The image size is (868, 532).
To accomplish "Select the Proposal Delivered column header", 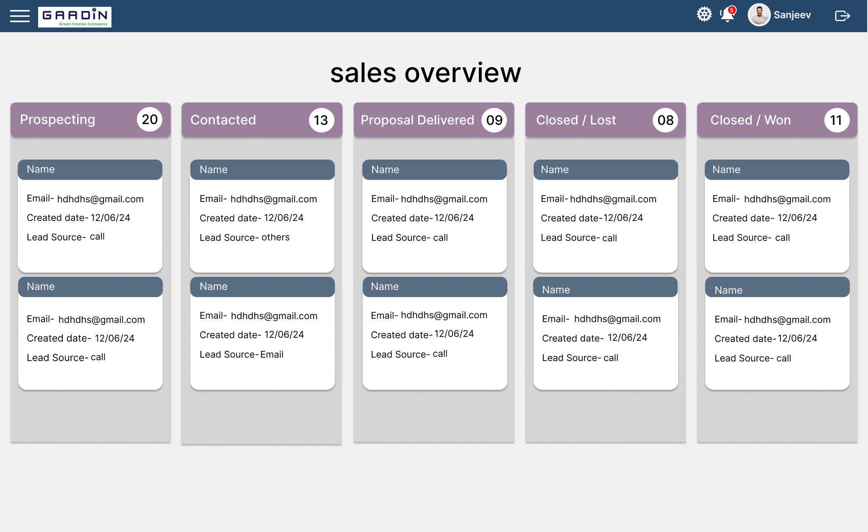I will [417, 120].
